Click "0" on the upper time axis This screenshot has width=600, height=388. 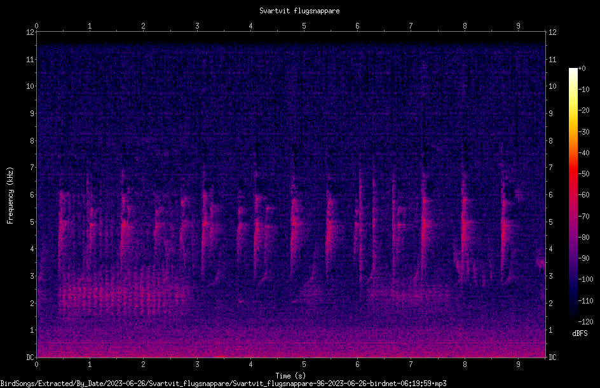pyautogui.click(x=36, y=26)
